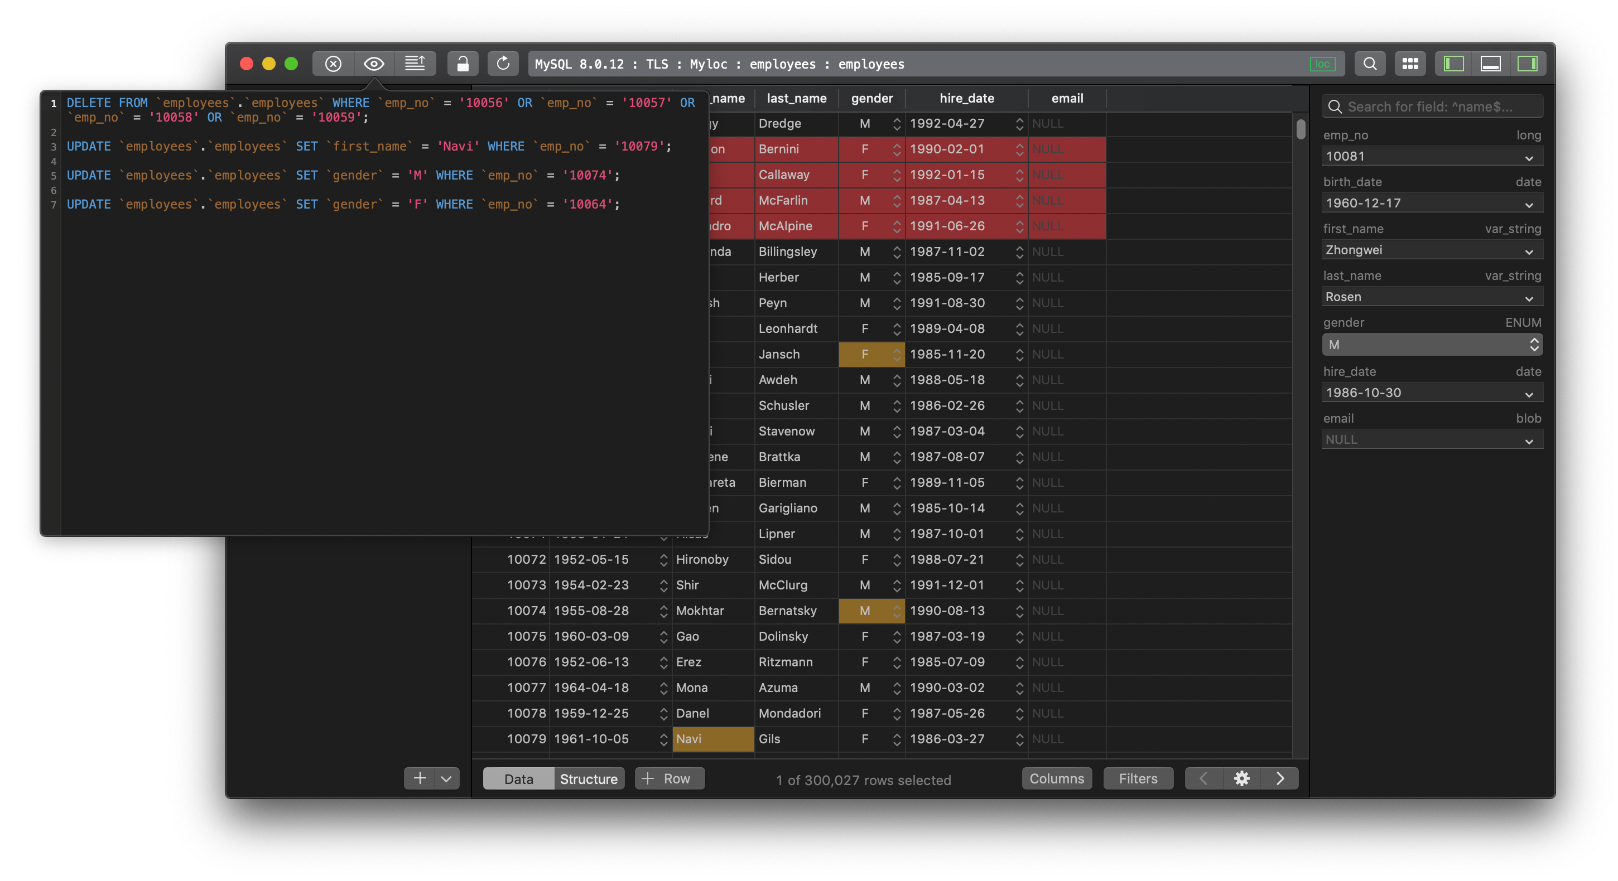This screenshot has height=881, width=1618.
Task: Open search with the magnifier icon
Action: pyautogui.click(x=1370, y=64)
